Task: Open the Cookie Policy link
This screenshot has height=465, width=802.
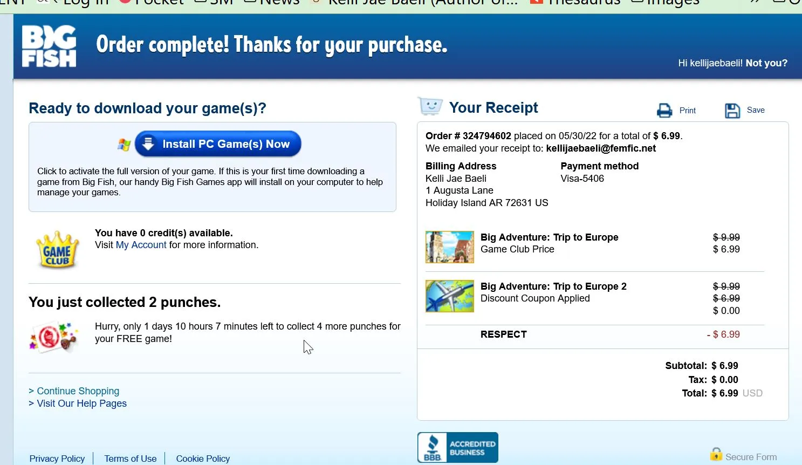Action: pos(203,459)
